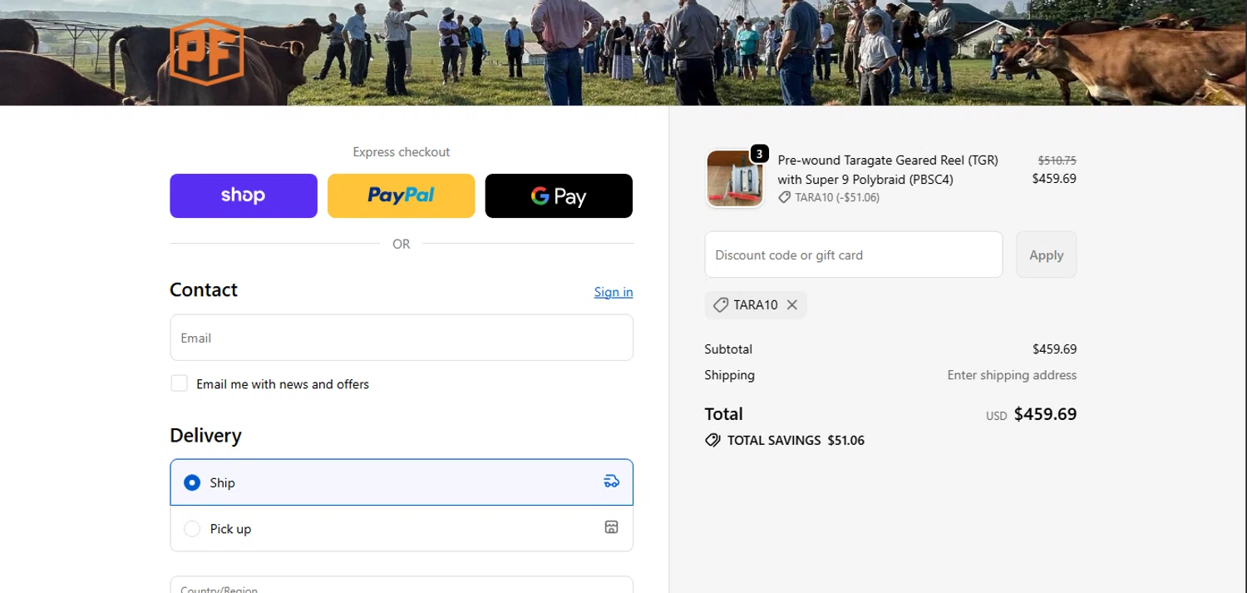Click the Taragate reel product thumbnail
This screenshot has width=1247, height=593.
pyautogui.click(x=735, y=179)
